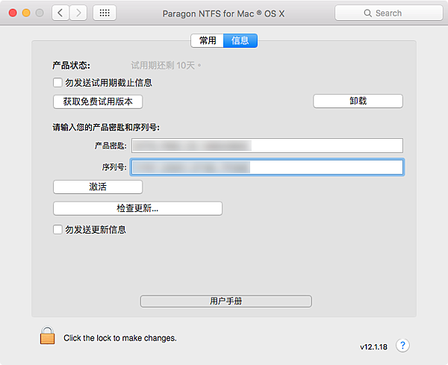This screenshot has width=448, height=365.
Task: Click the 请输入您的产品密匙和序列号 heading
Action: click(x=106, y=127)
